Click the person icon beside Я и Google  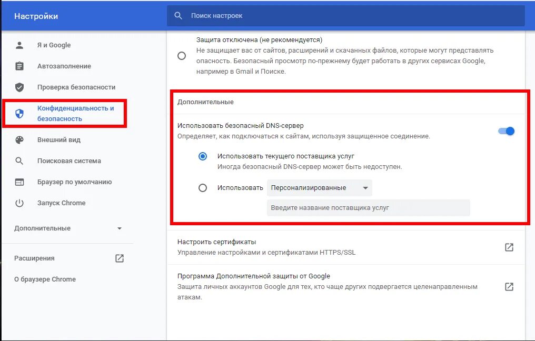(x=19, y=45)
